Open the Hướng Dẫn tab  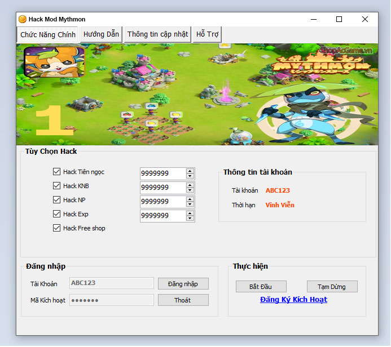101,34
